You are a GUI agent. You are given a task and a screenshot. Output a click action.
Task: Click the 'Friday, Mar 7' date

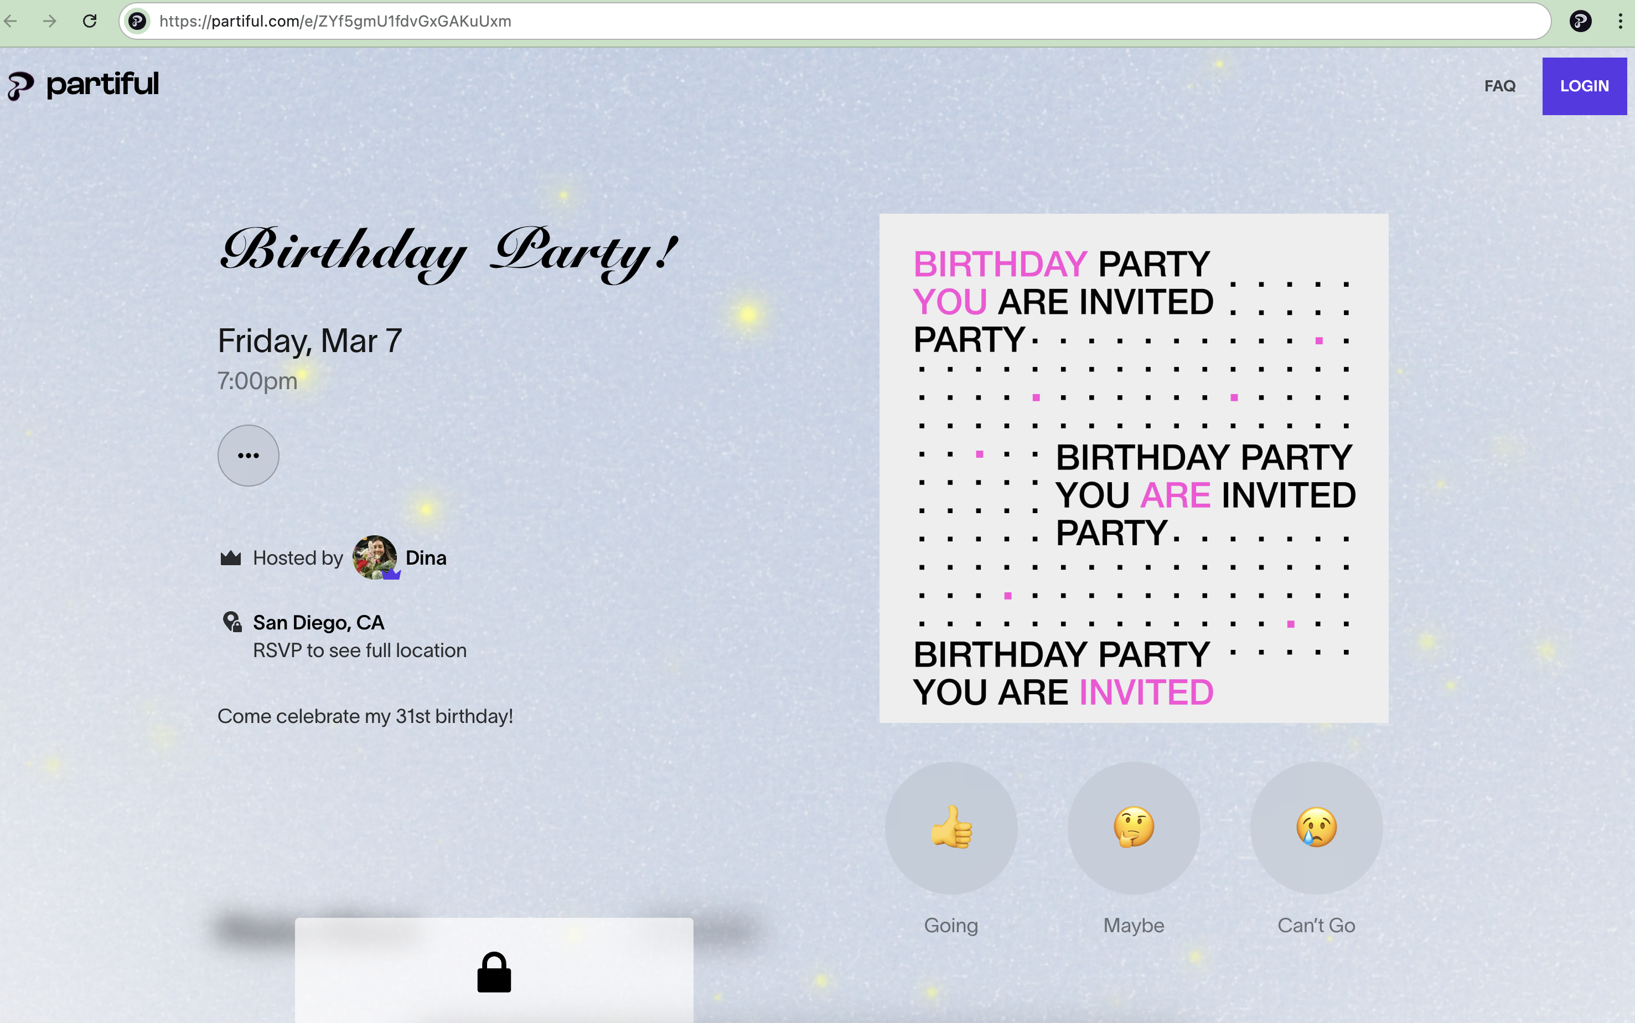click(x=310, y=340)
